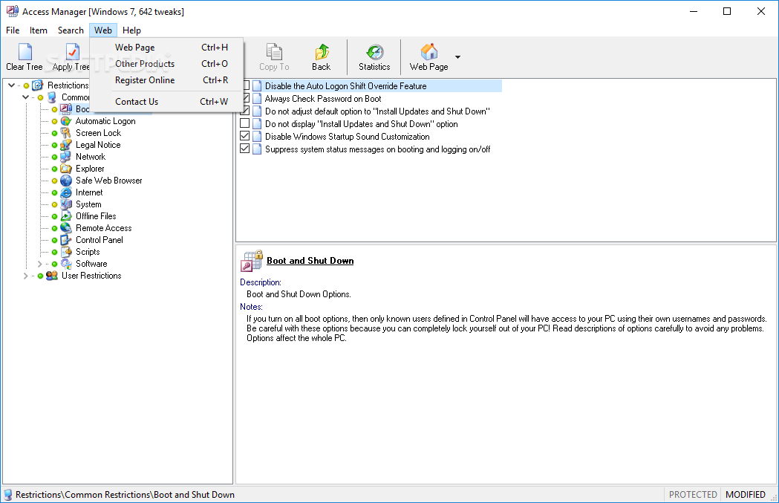Select the Scripts tree icon

point(66,253)
